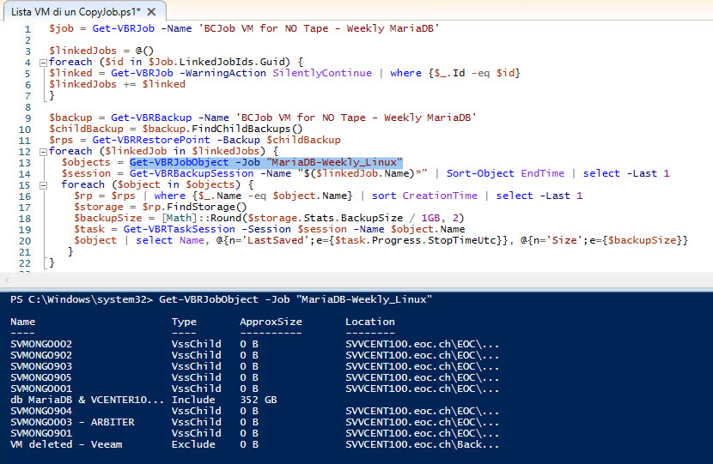Click Get-VBRJob on line 1

tap(123, 28)
